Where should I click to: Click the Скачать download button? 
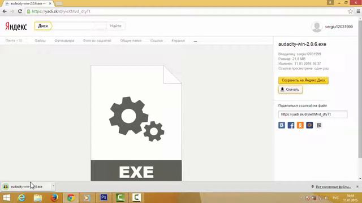click(290, 90)
